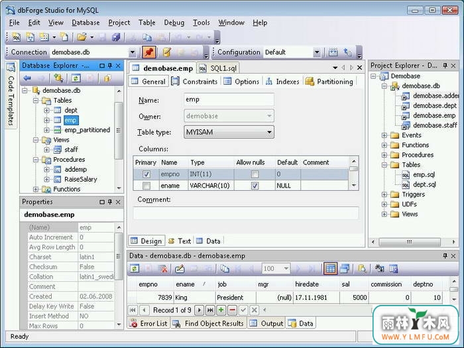The height and width of the screenshot is (348, 464).
Task: Select demobase.staff in Project Explorer
Action: click(435, 125)
